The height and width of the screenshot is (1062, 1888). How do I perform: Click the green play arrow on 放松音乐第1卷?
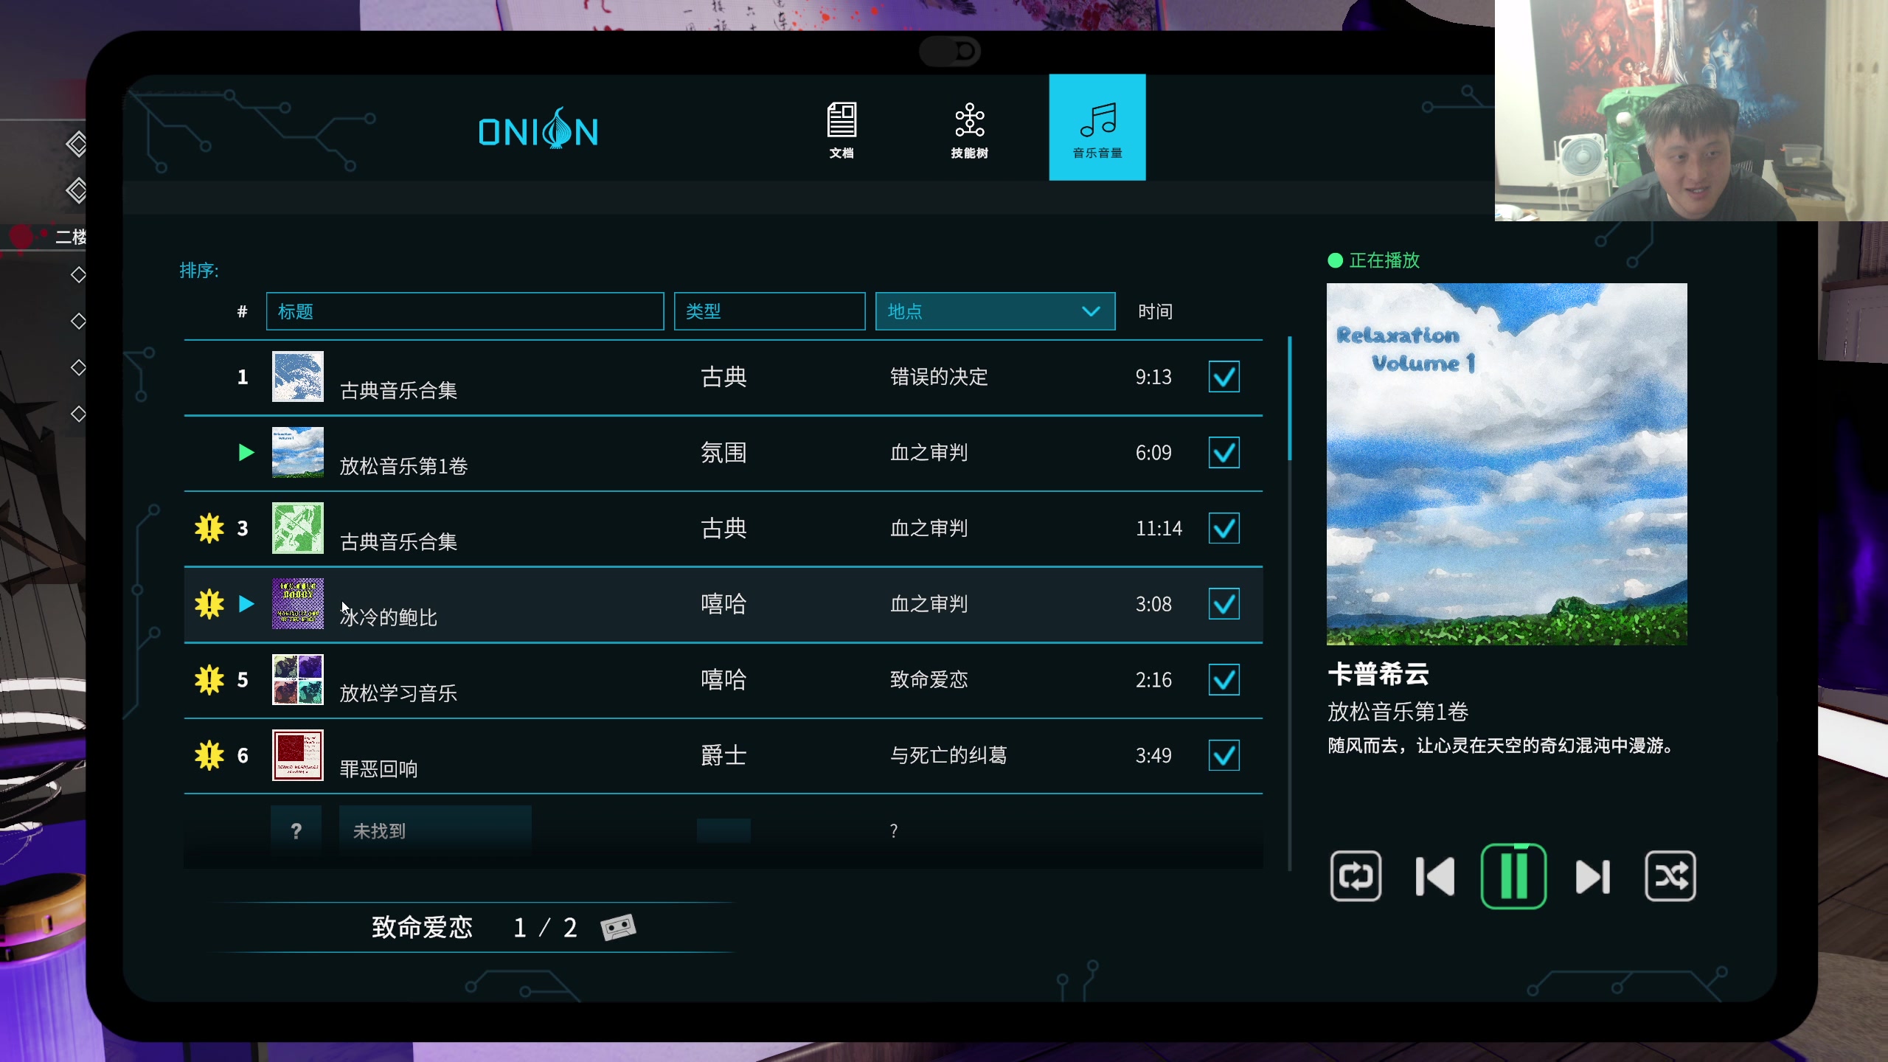tap(246, 452)
